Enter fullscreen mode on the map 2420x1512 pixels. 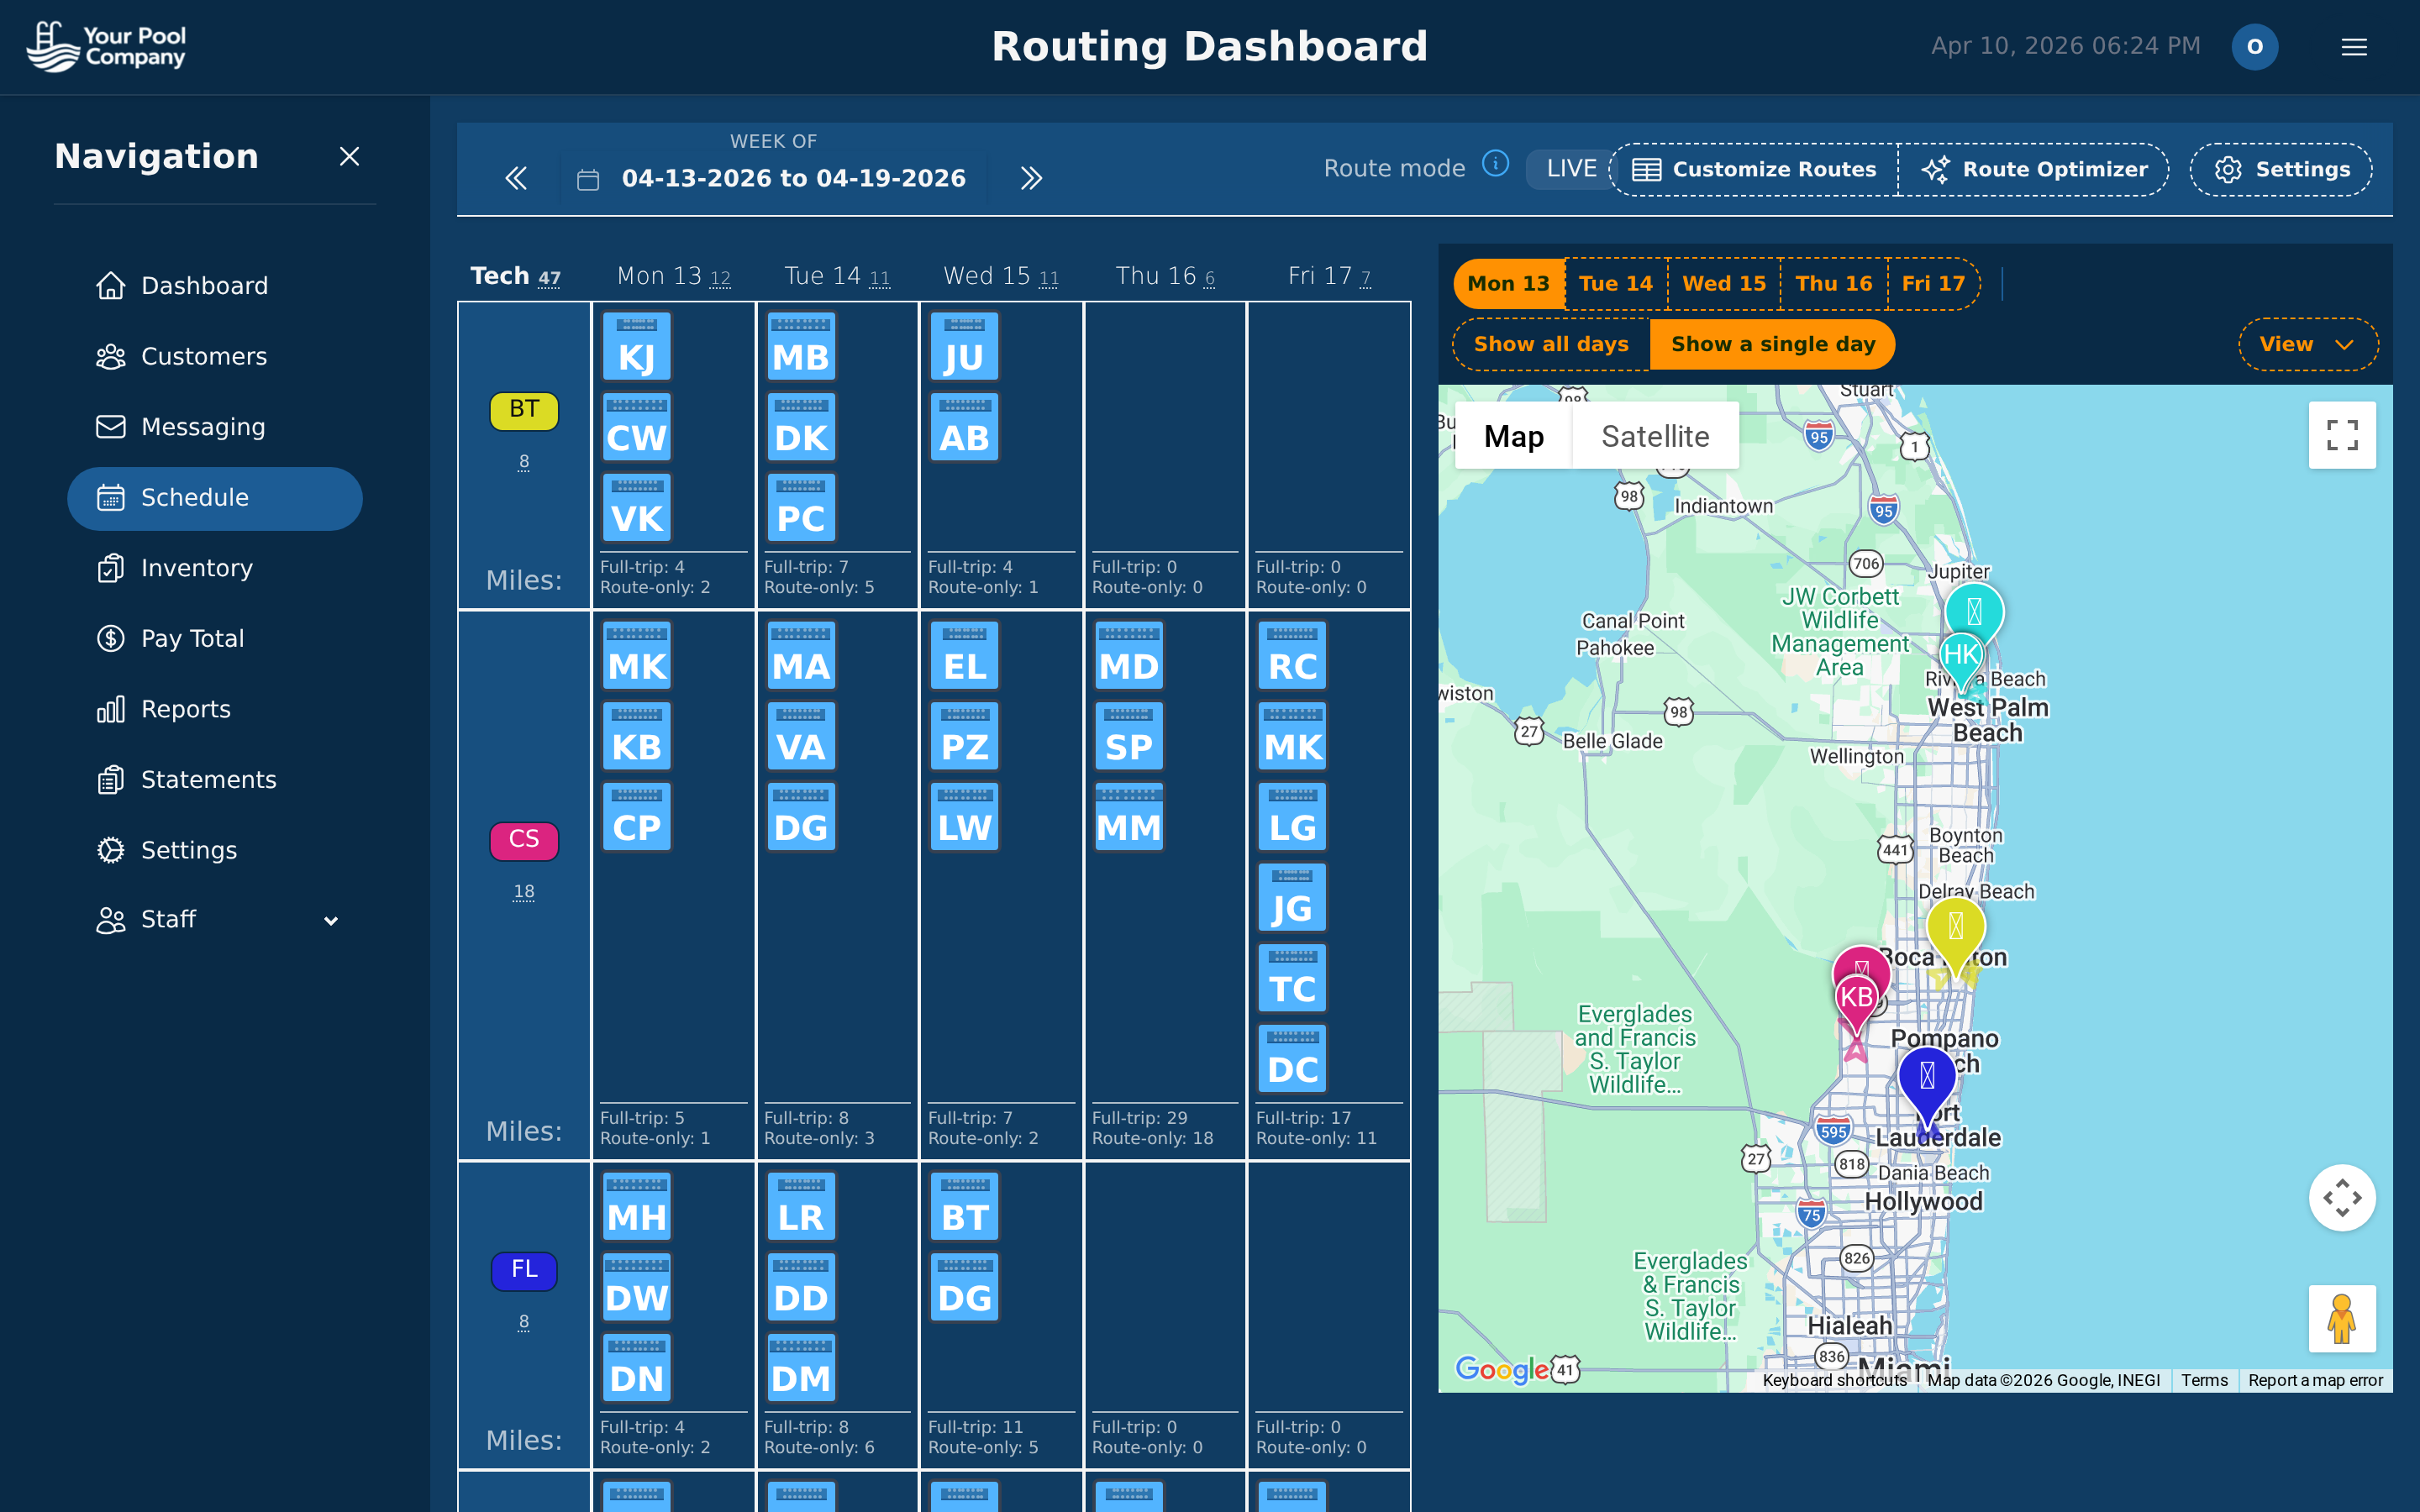[x=2343, y=435]
